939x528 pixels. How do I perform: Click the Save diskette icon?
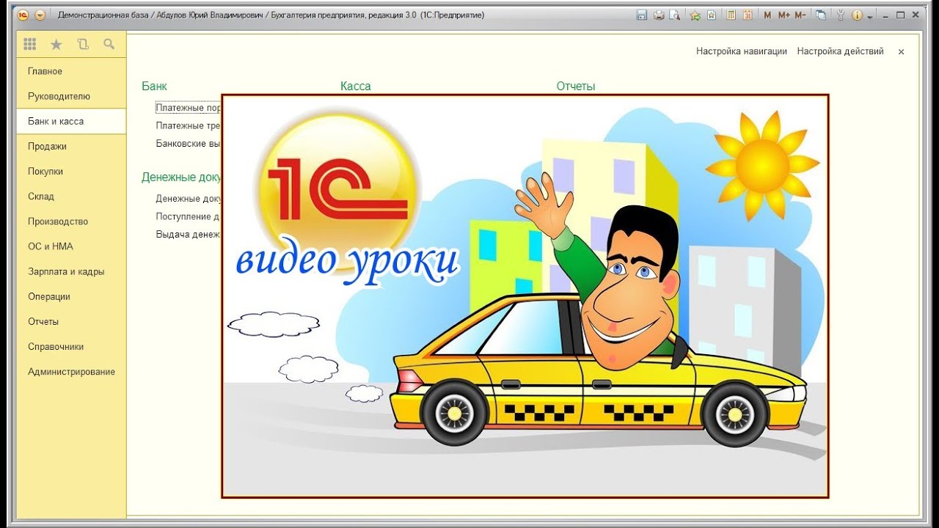642,15
